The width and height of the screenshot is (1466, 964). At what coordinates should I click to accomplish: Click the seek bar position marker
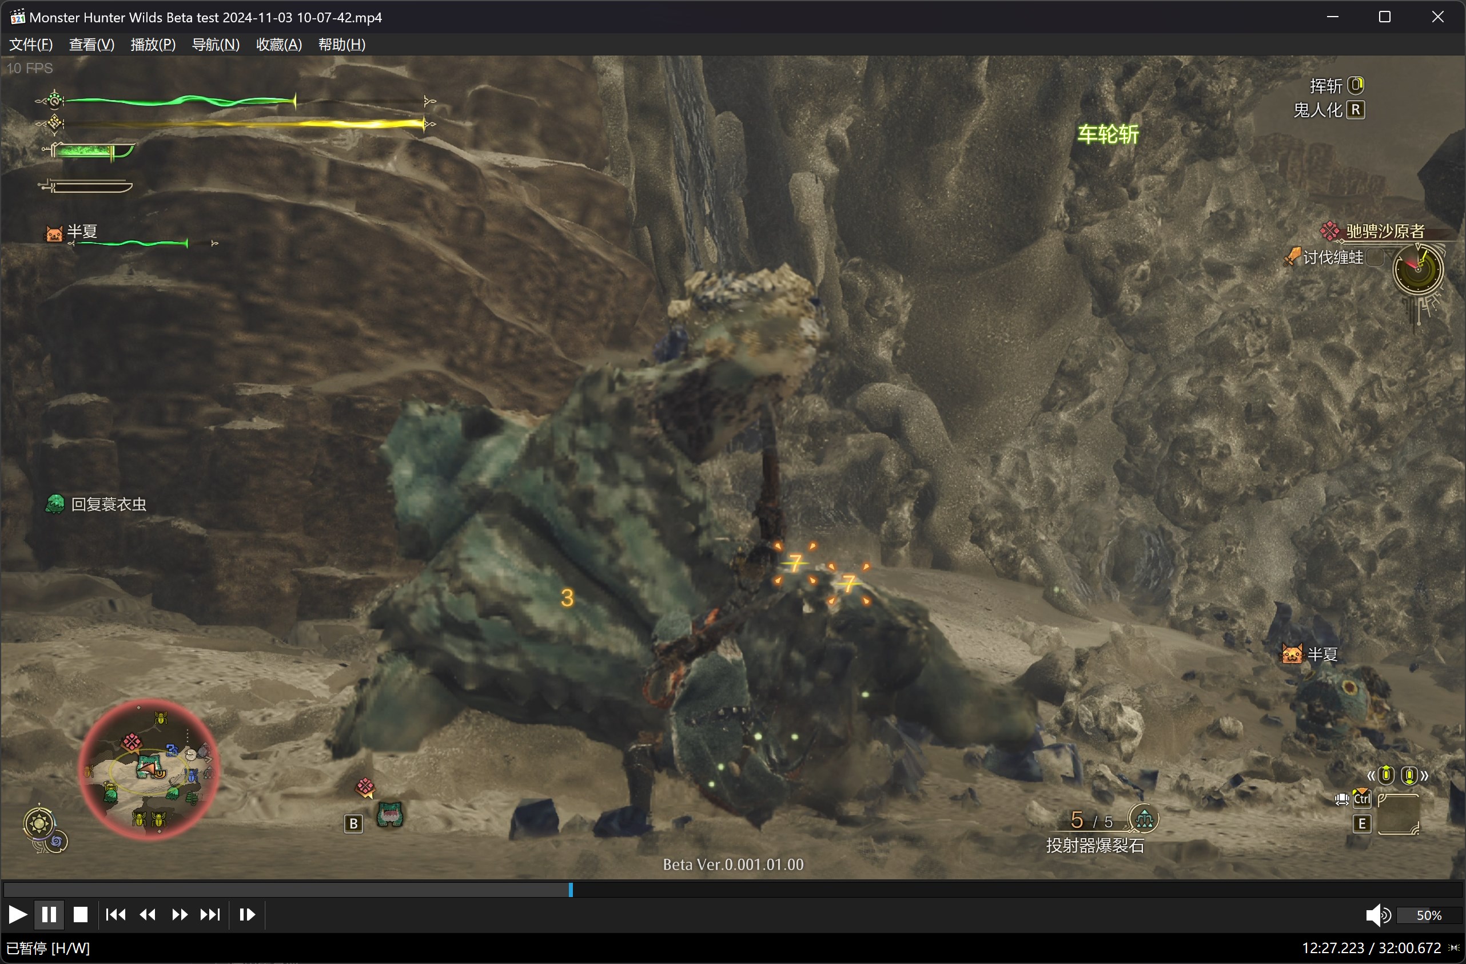571,890
